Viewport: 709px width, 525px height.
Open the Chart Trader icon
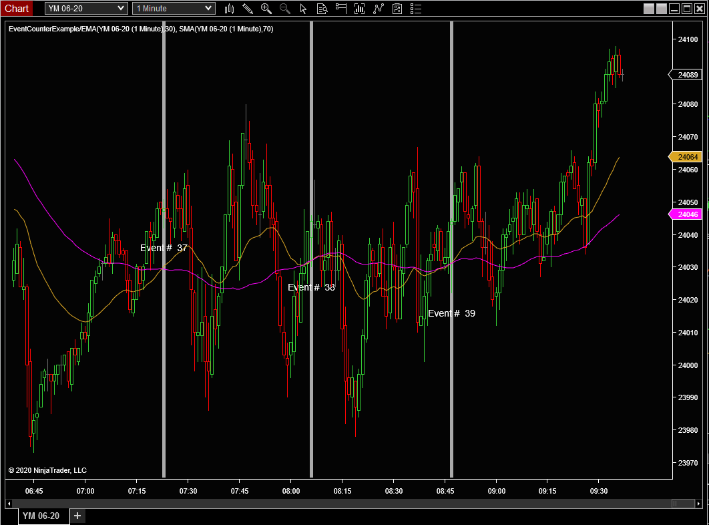coord(341,9)
